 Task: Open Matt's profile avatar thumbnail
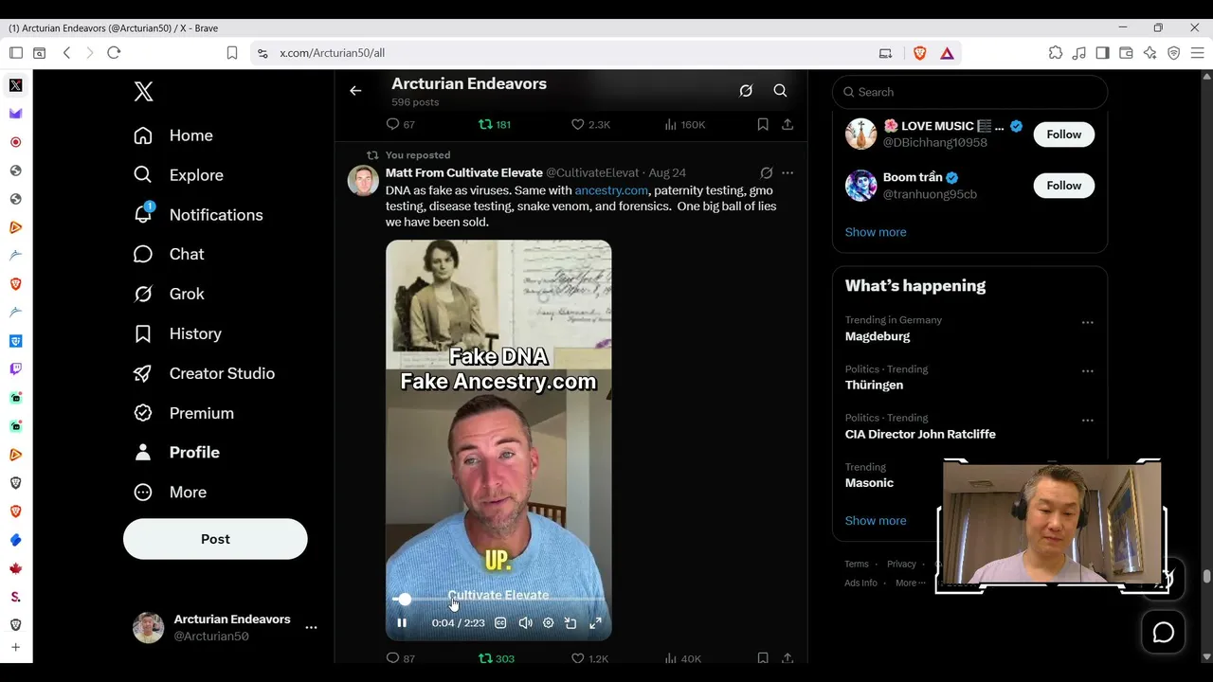363,180
